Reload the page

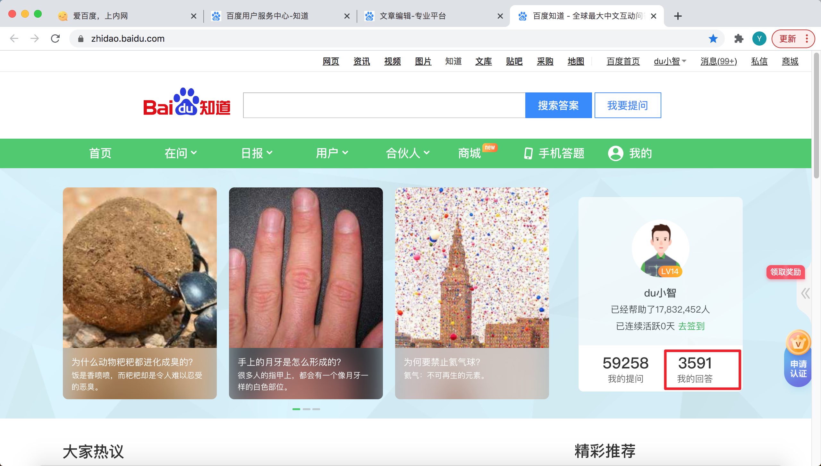(x=55, y=39)
